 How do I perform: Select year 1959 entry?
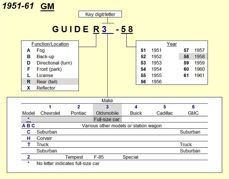click(194, 63)
